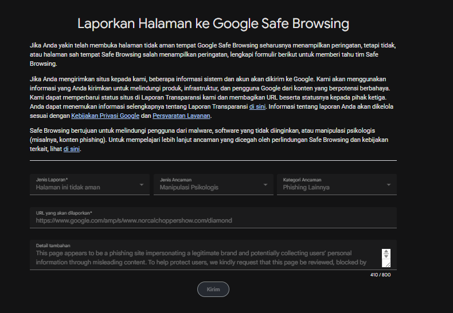This screenshot has width=453, height=313.
Task: Click up arrow in Detail tambahan scrollbar
Action: [x=386, y=252]
